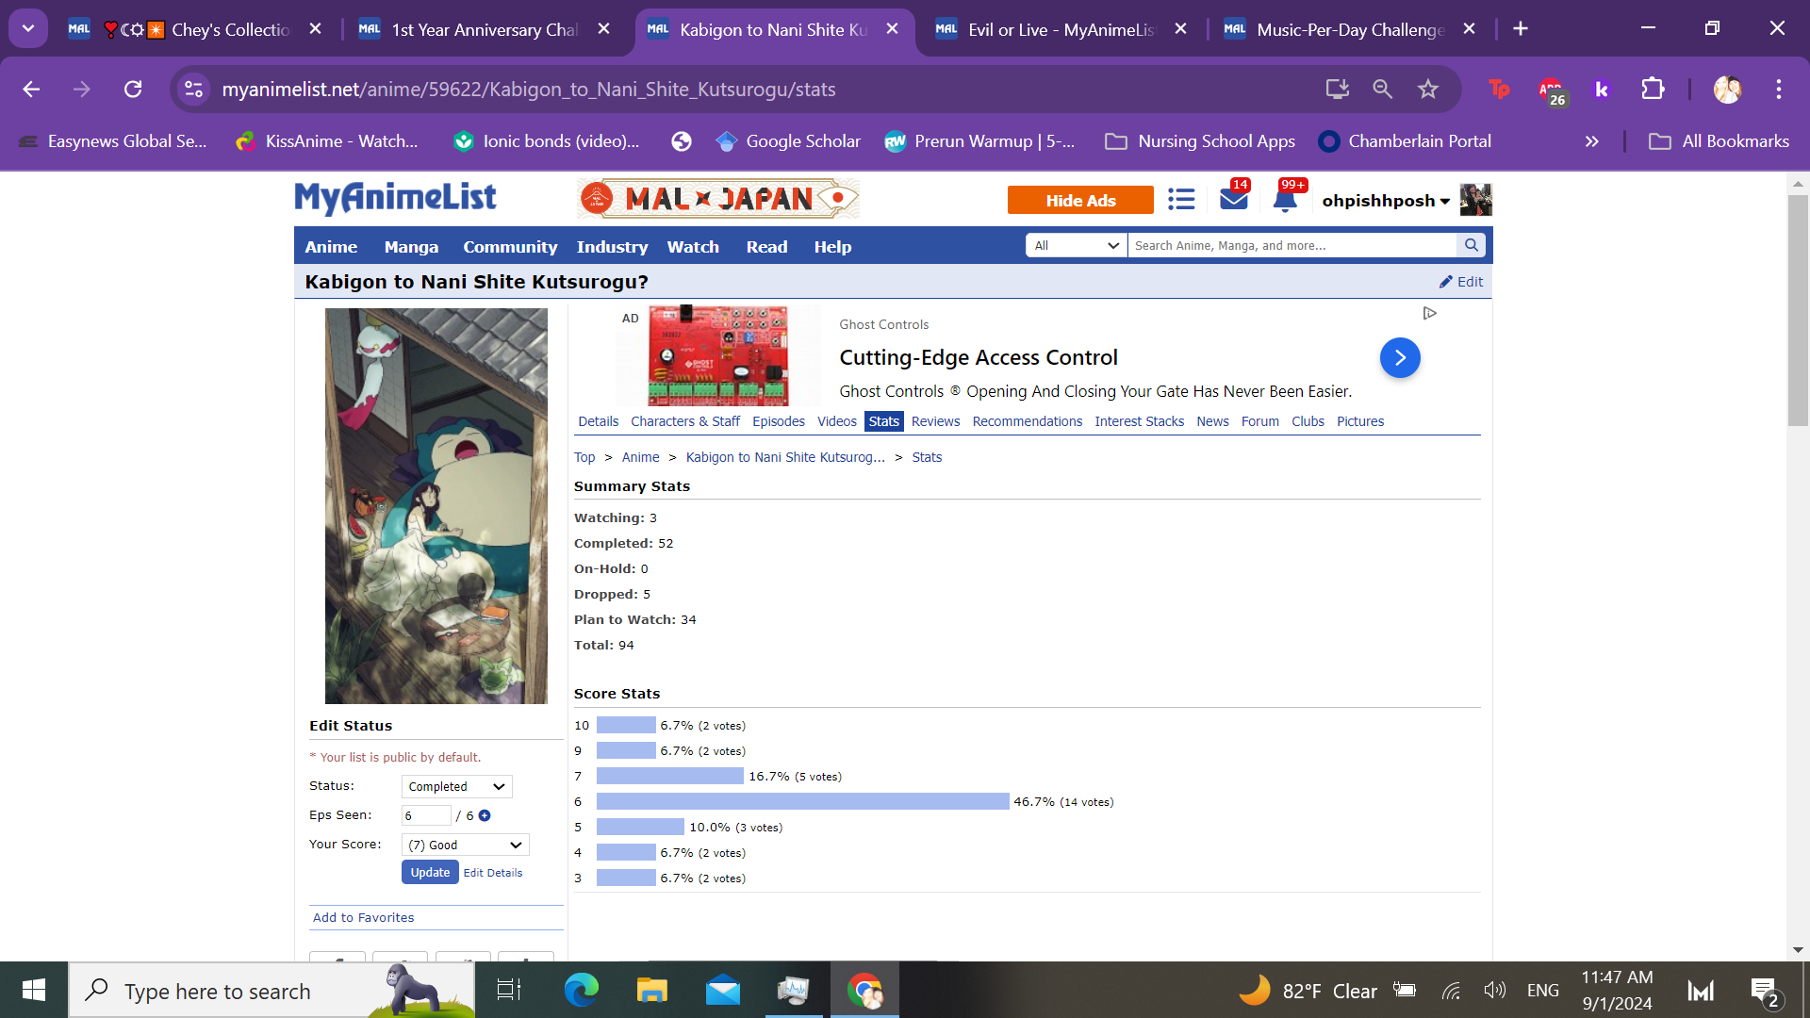Reload the current page
This screenshot has height=1018, width=1810.
tap(133, 89)
